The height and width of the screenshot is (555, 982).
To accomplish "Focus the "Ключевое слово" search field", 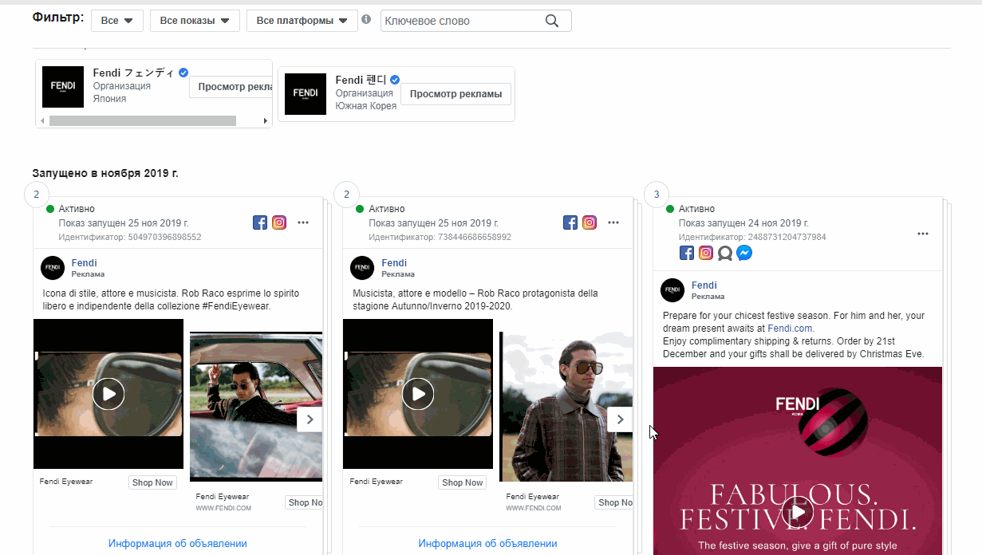I will tap(463, 22).
